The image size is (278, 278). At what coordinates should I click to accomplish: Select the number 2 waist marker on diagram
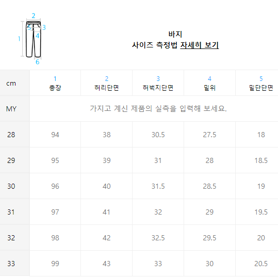click(34, 16)
